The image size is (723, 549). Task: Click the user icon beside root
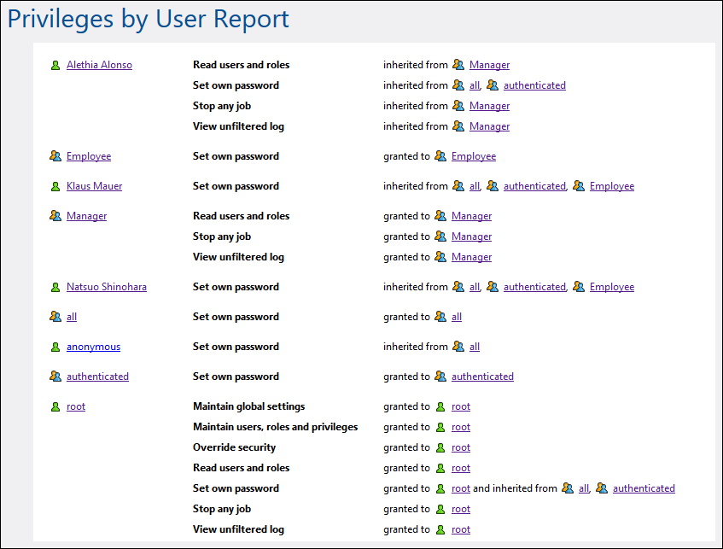[x=55, y=406]
